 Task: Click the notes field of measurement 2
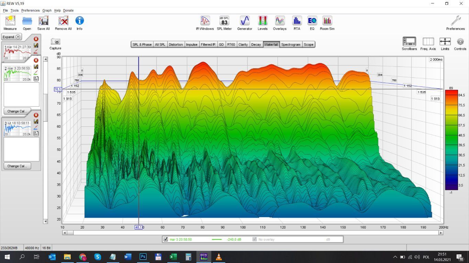[21, 94]
